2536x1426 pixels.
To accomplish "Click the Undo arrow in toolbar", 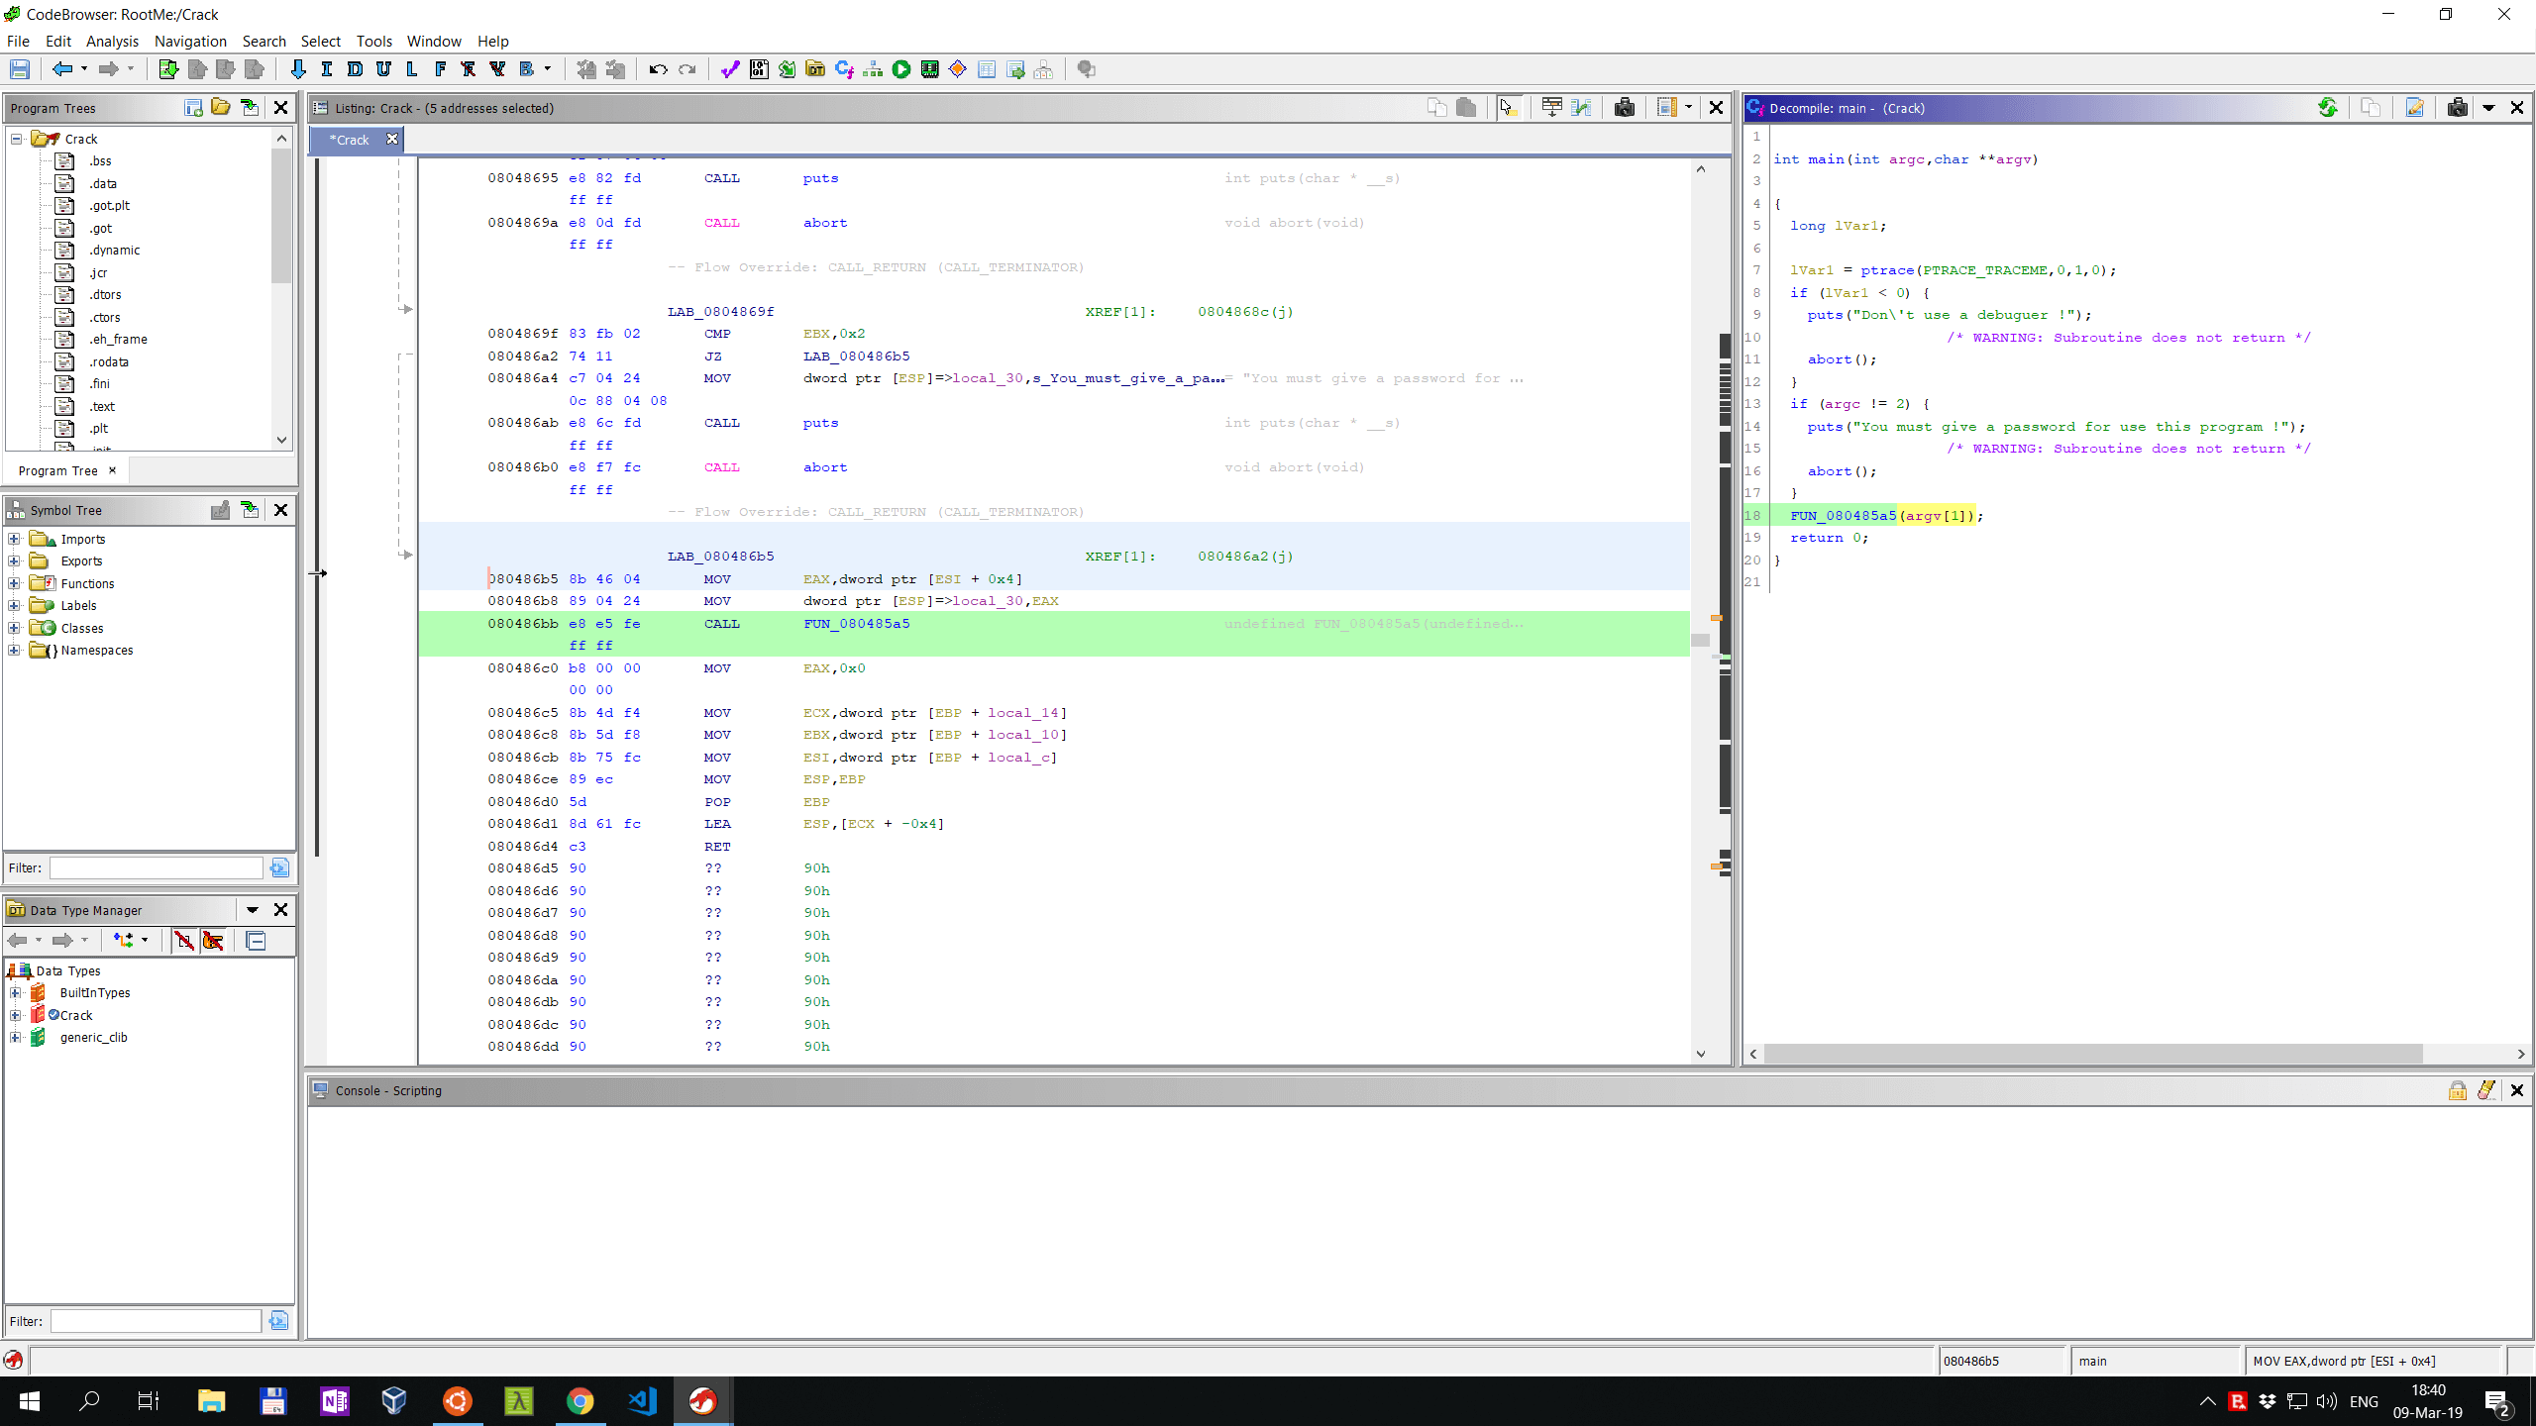I will coord(658,69).
